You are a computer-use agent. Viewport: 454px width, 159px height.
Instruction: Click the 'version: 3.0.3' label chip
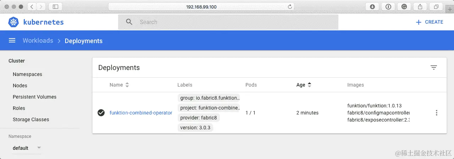tap(195, 128)
